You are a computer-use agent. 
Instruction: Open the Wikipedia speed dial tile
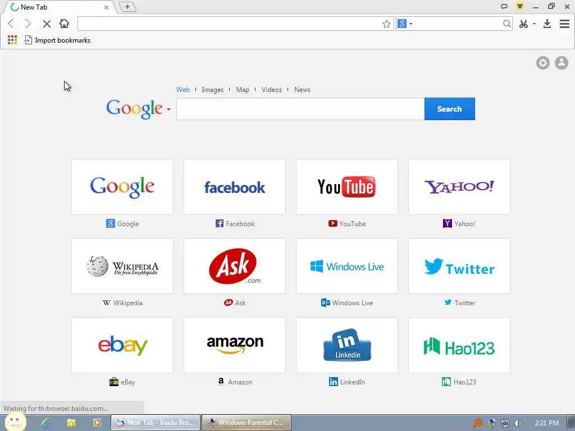(122, 266)
